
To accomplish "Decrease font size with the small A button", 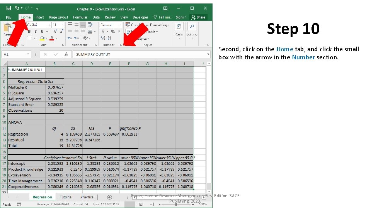I will [61, 31].
